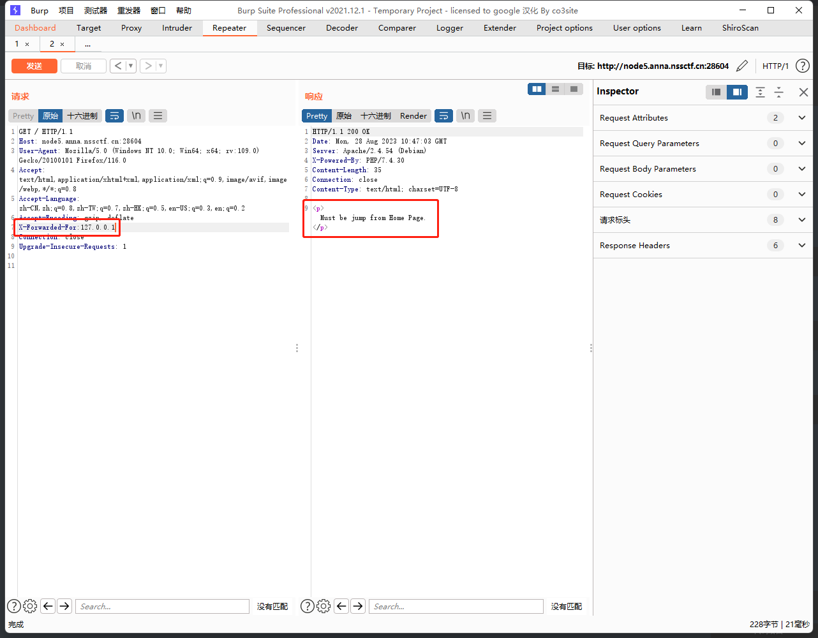Toggle response non-printable \n characters
The height and width of the screenshot is (638, 818).
click(465, 115)
